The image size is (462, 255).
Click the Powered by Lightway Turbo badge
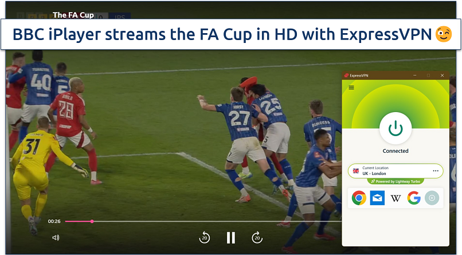(396, 181)
